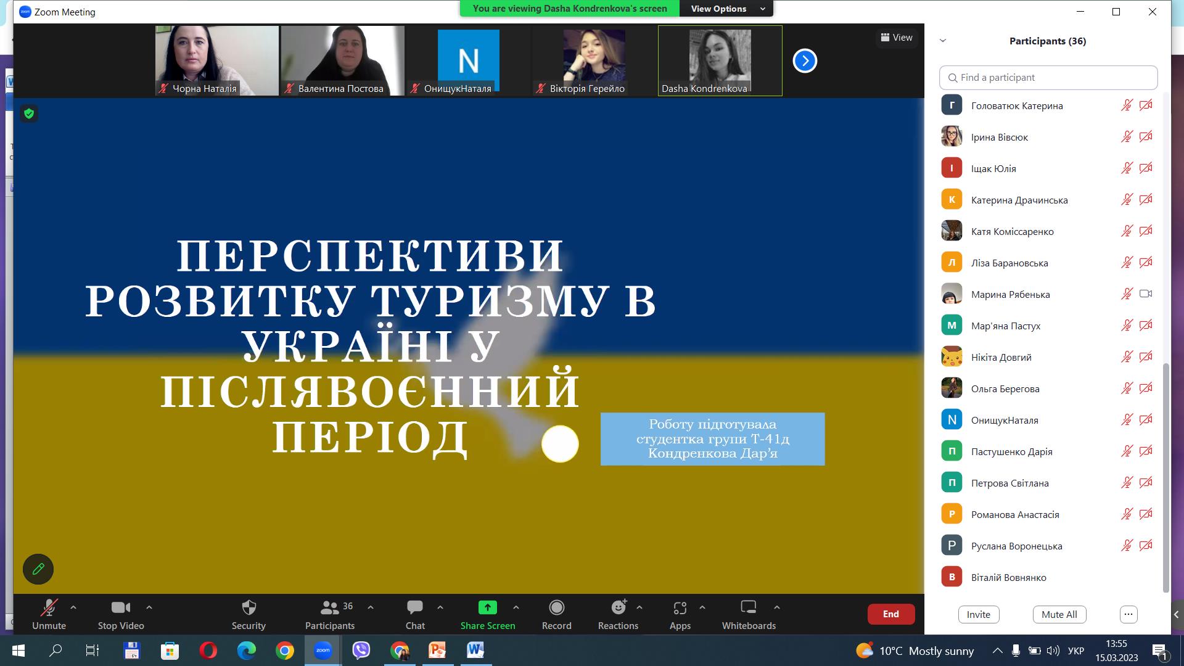Toggle microphone for Марина Рябенька
1184x666 pixels.
[x=1126, y=294]
